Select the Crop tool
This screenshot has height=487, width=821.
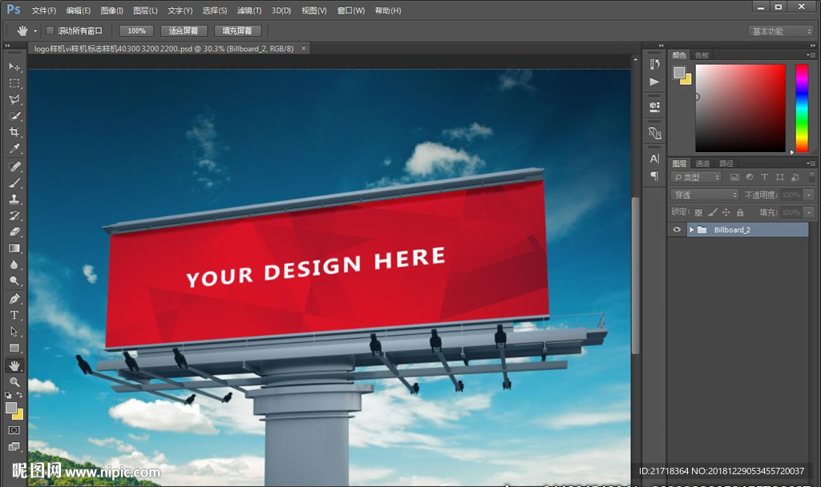pyautogui.click(x=14, y=132)
